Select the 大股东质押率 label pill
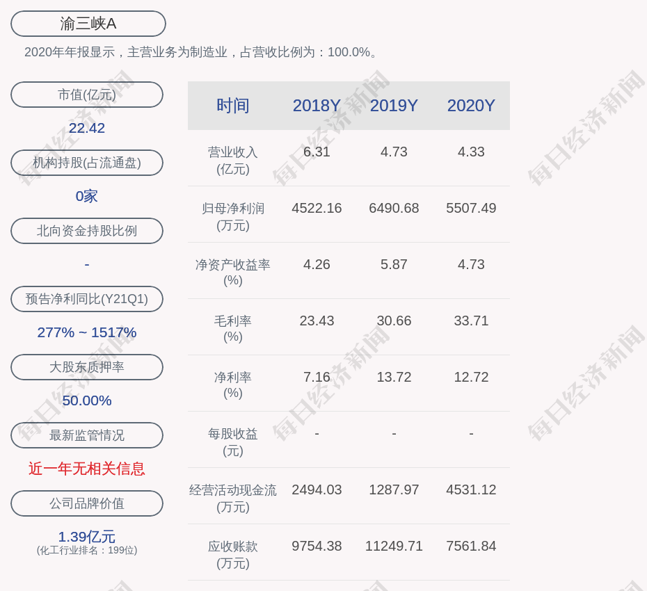 click(x=87, y=367)
